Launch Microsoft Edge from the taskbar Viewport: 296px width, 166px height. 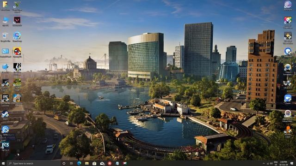[x=79, y=163]
